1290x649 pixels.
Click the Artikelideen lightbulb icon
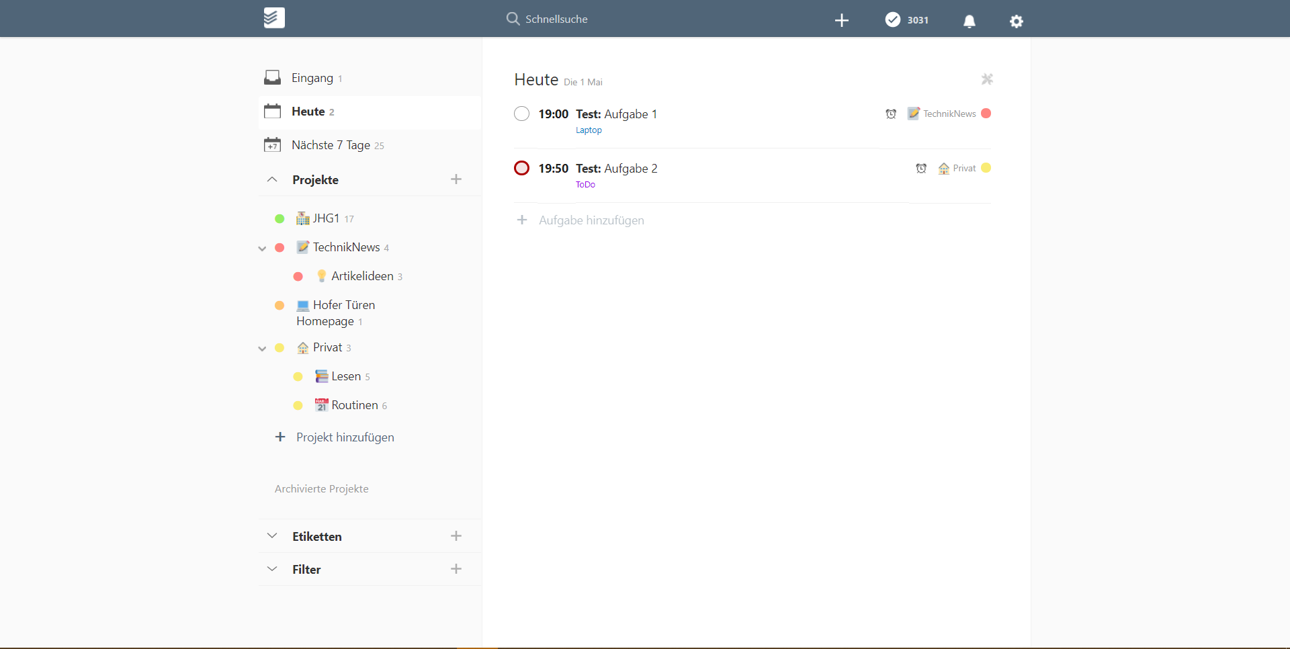point(322,276)
